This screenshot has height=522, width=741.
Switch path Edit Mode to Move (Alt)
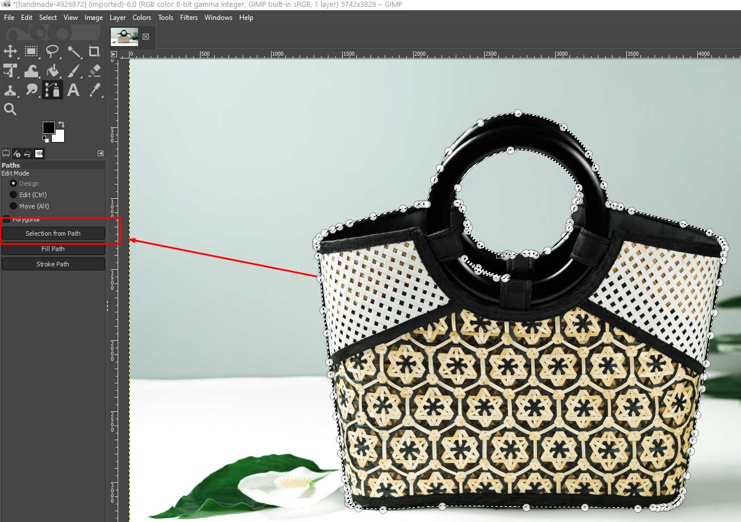14,206
